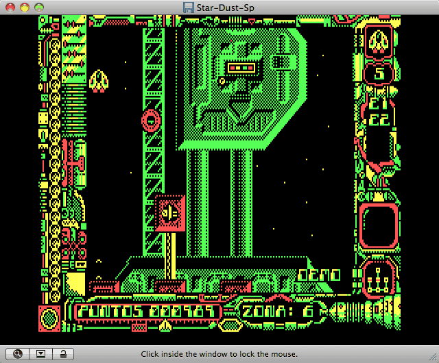This screenshot has height=363, width=439.
Task: Click the control levers panel icon
Action: 378,279
